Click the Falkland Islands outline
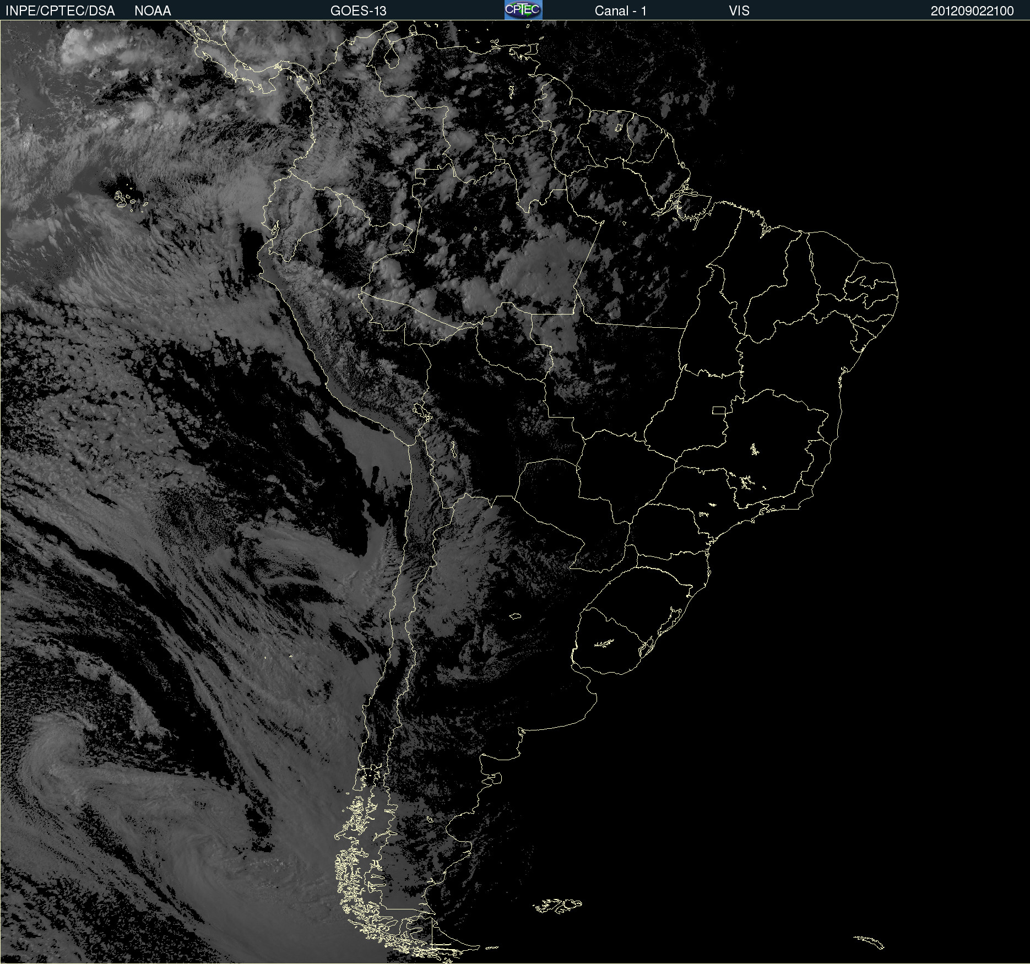 click(x=557, y=906)
